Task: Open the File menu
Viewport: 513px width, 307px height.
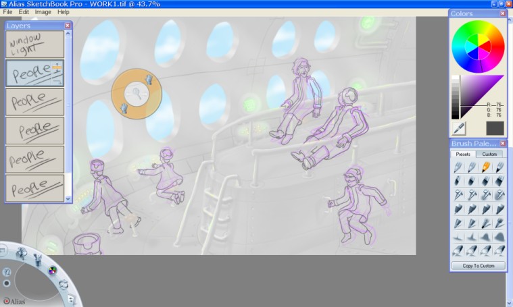Action: pos(7,12)
